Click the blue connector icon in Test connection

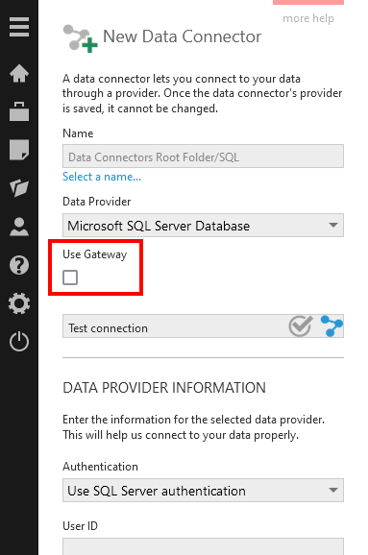(x=331, y=326)
